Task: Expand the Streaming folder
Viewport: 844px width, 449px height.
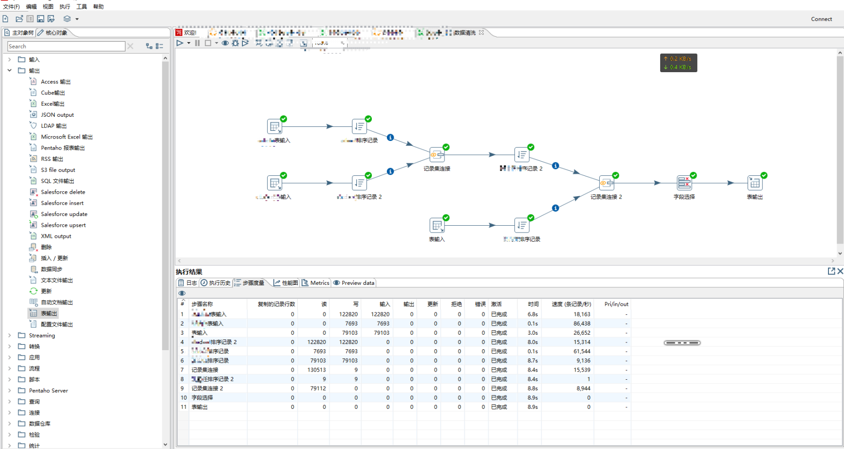Action: (9, 335)
